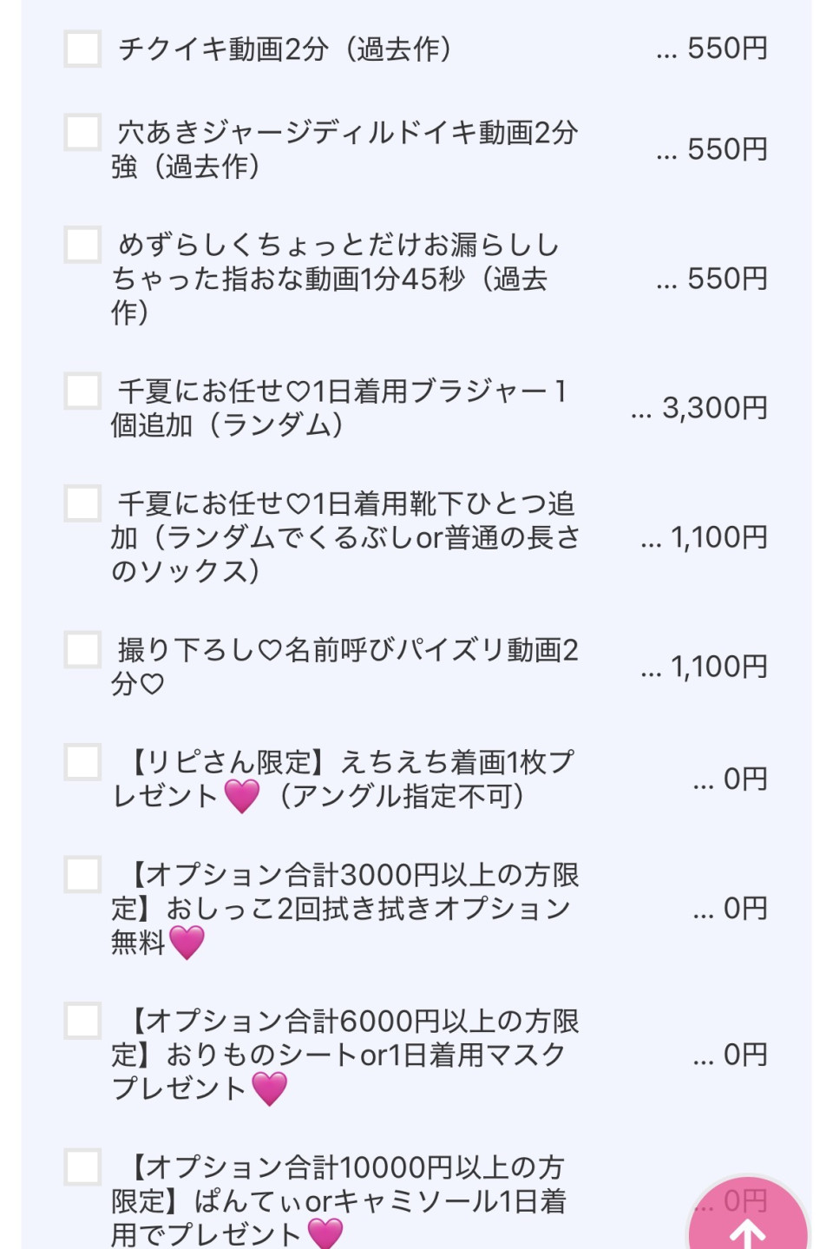The width and height of the screenshot is (833, 1249).
Task: Tap the pink heart after 無料
Action: tap(187, 942)
